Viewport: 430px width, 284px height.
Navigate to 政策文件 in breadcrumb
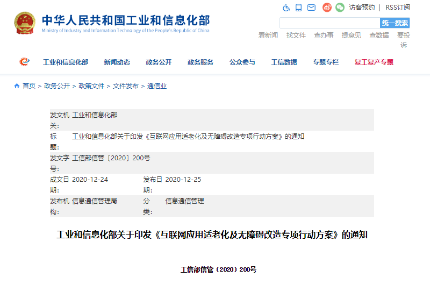coord(91,86)
